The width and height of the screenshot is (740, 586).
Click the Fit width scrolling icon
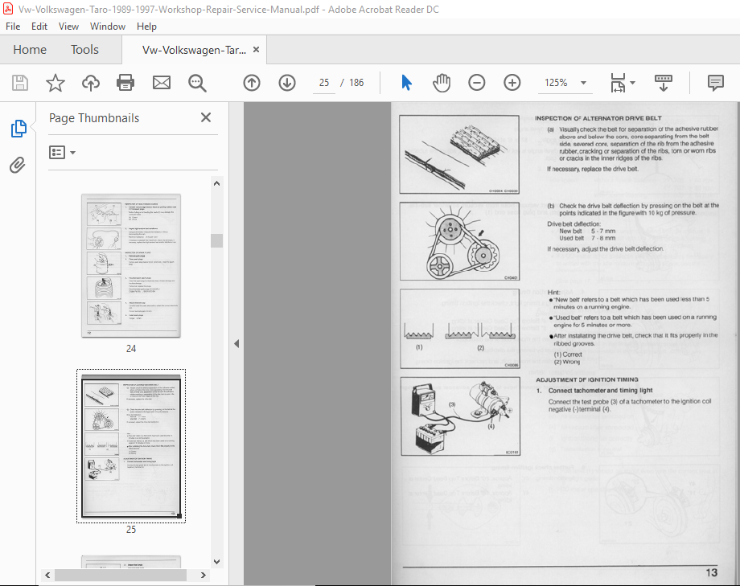click(x=618, y=83)
